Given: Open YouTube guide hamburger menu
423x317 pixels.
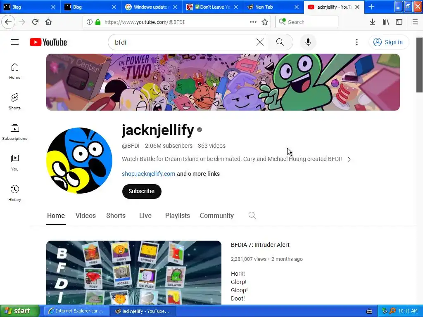Looking at the screenshot, I should [x=15, y=42].
